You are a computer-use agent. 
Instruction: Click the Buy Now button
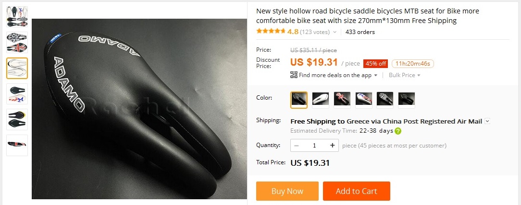(x=287, y=191)
